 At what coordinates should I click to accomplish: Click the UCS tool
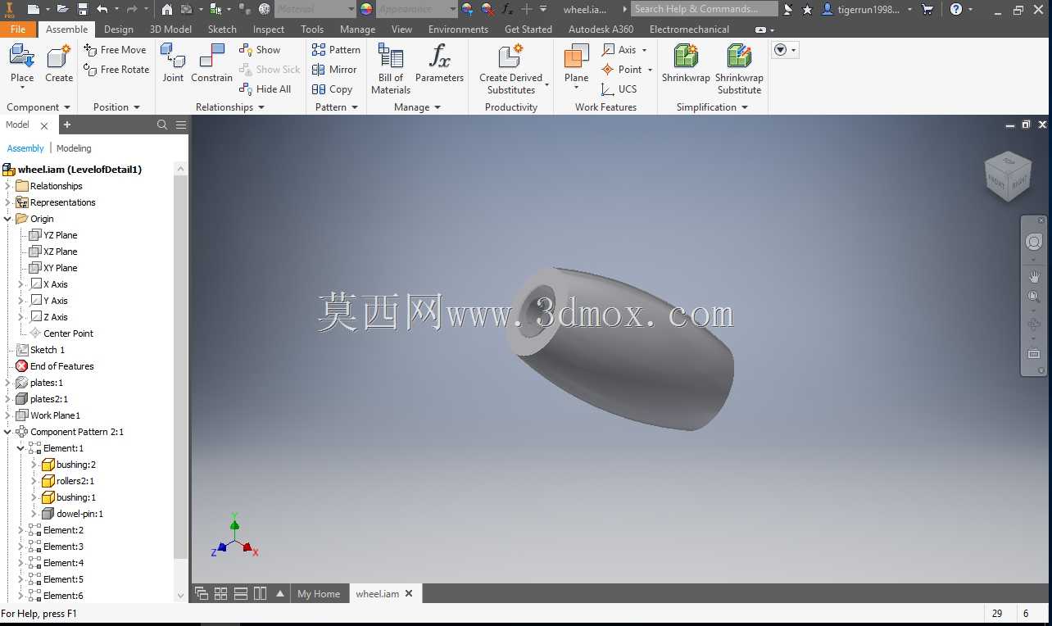coord(619,89)
